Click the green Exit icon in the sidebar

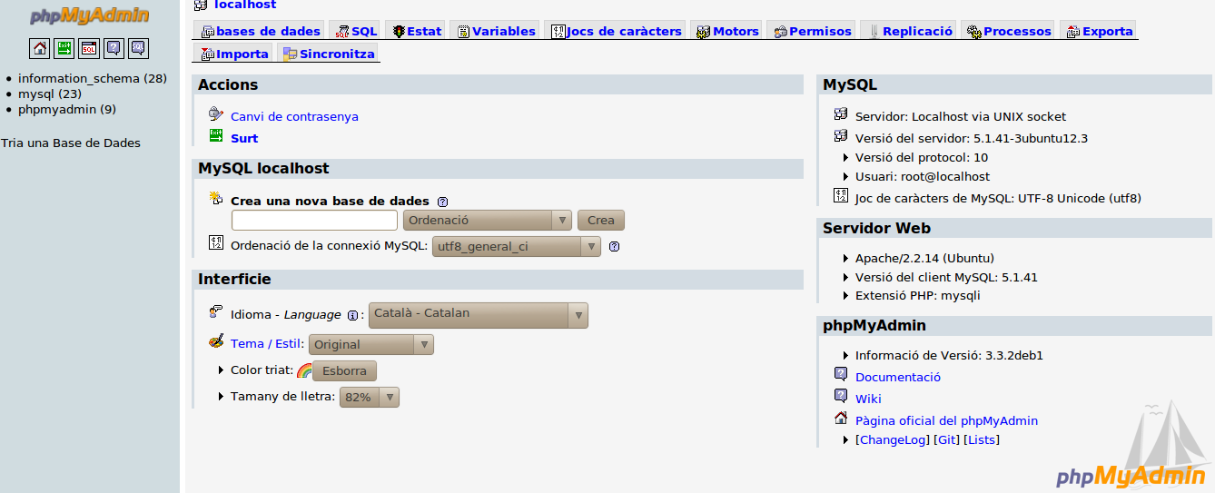(64, 48)
